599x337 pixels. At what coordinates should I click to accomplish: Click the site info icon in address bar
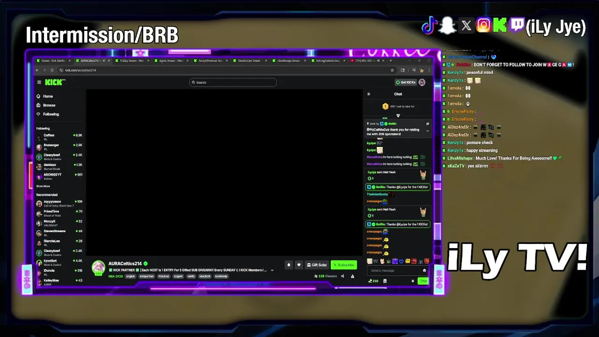pyautogui.click(x=61, y=70)
